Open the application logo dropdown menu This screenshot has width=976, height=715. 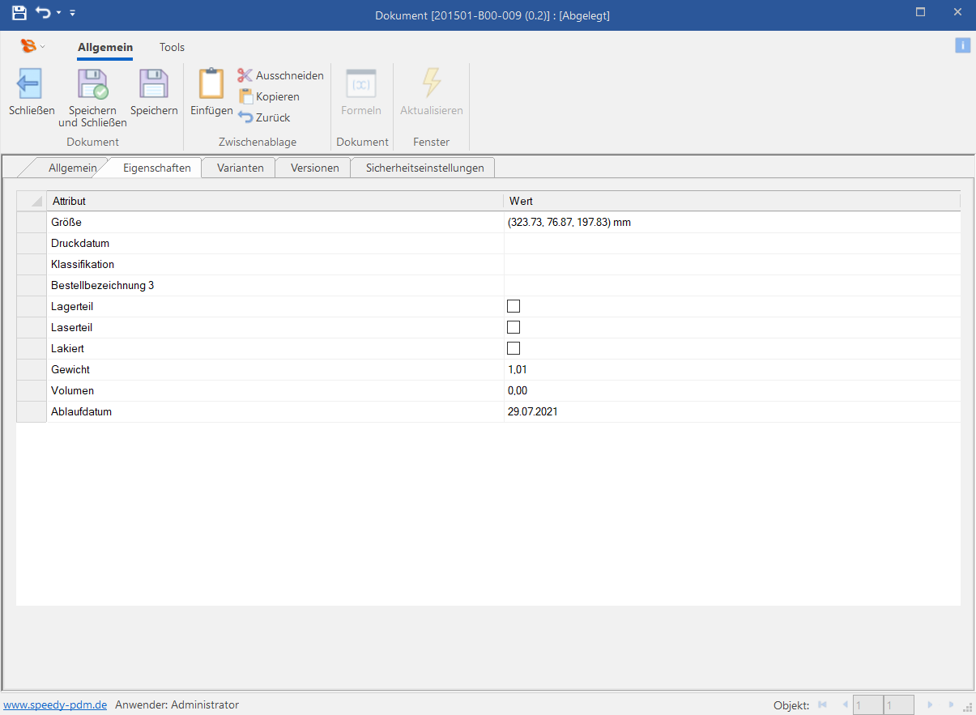tap(33, 46)
